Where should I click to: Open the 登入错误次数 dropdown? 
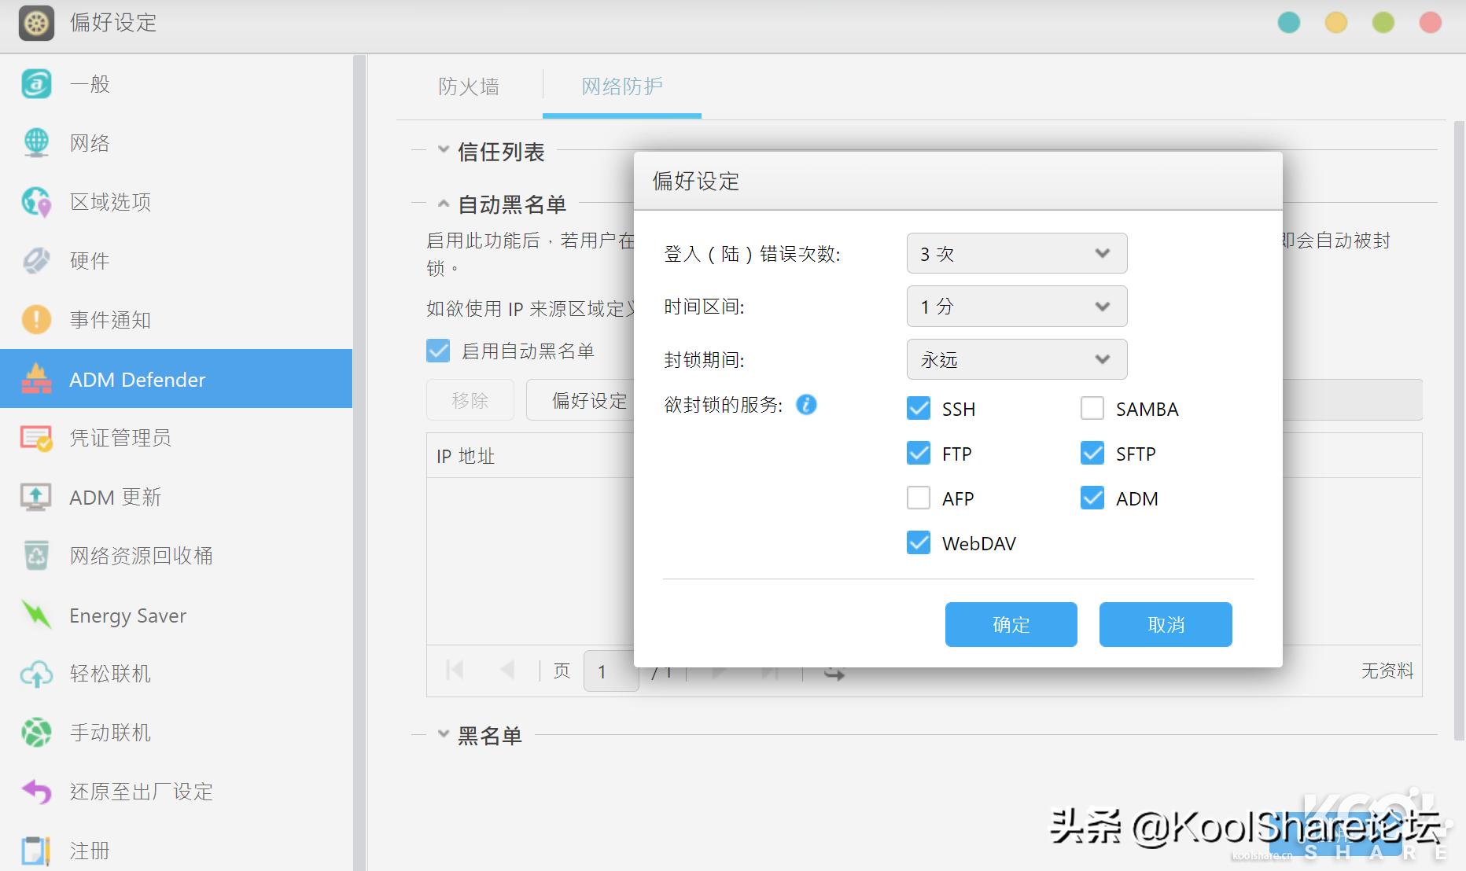click(1016, 253)
